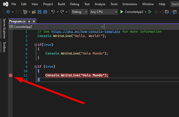This screenshot has width=179, height=117.
Task: Click the Save All icon
Action: click(x=45, y=12)
